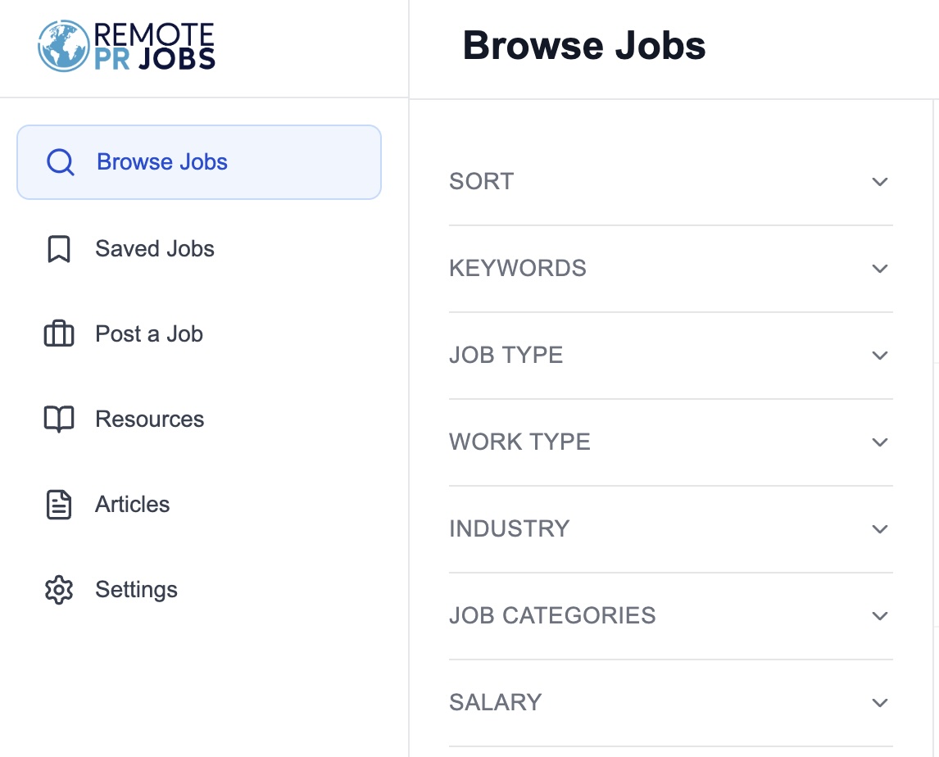Open the Post a Job page
This screenshot has height=757, width=939.
coord(148,333)
